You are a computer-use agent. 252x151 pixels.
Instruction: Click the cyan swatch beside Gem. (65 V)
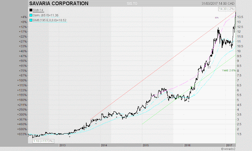tap(31, 15)
